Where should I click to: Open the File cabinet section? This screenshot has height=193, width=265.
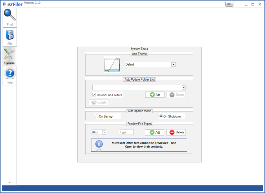[10, 37]
